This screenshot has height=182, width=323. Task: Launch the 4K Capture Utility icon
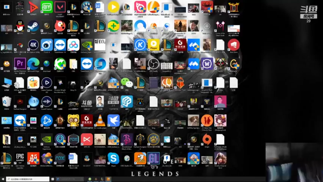pyautogui.click(x=34, y=45)
